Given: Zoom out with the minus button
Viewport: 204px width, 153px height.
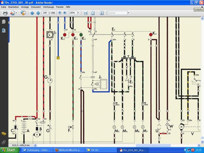Looking at the screenshot, I should 60,13.
